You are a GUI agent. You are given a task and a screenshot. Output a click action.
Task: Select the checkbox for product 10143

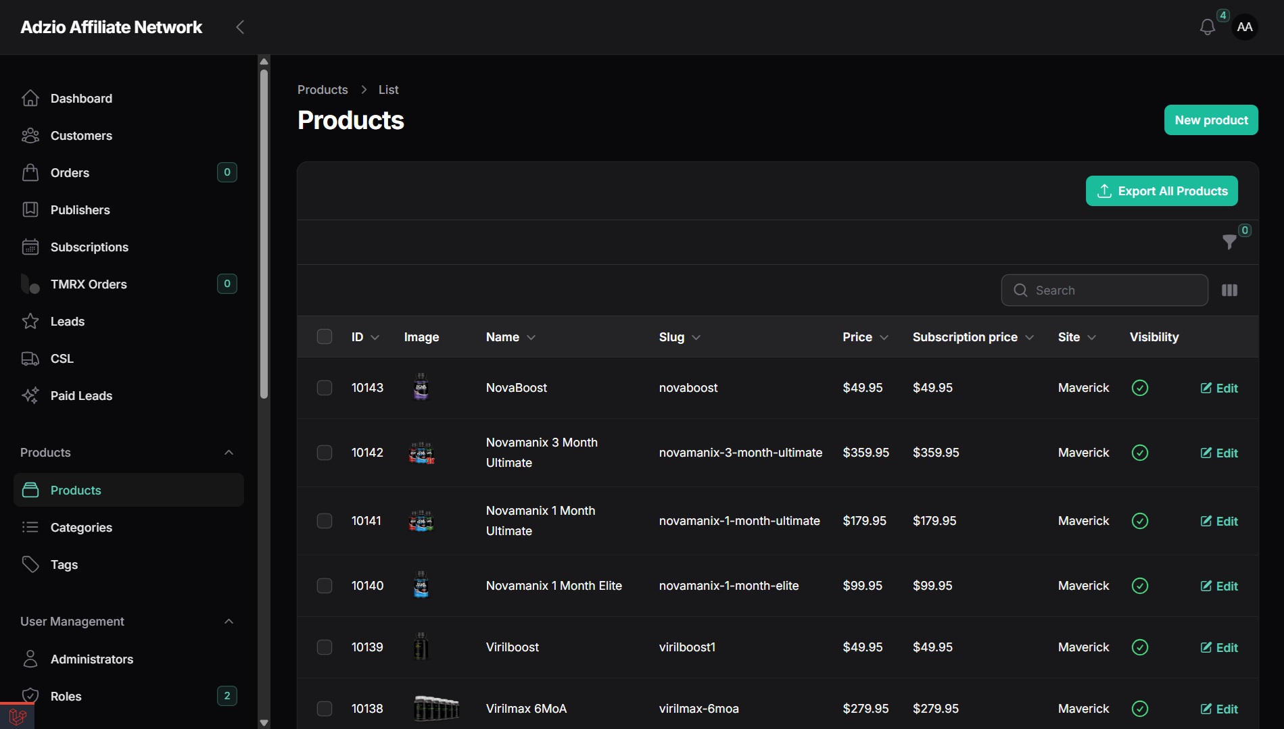tap(325, 388)
